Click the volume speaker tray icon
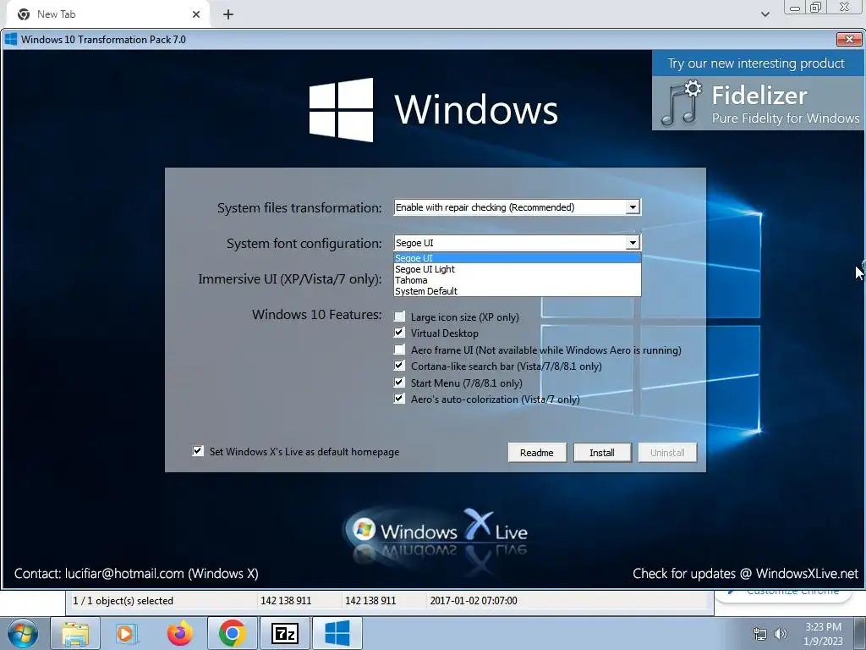This screenshot has height=650, width=866. (x=781, y=634)
